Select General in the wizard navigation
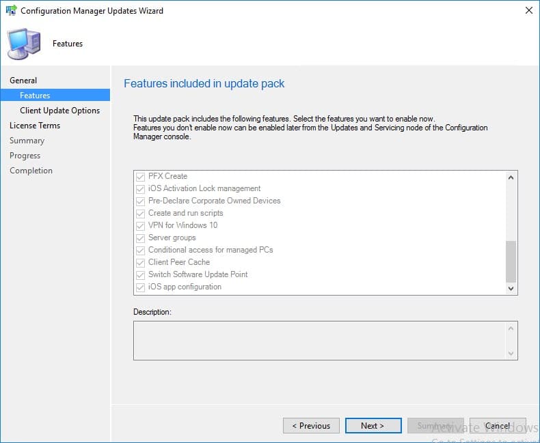 click(23, 81)
